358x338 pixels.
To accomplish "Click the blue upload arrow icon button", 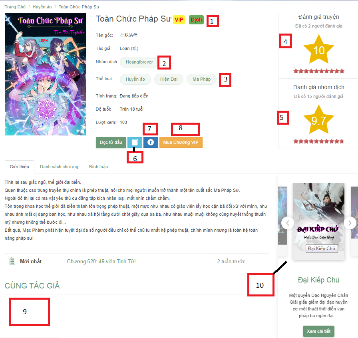I will [x=151, y=142].
